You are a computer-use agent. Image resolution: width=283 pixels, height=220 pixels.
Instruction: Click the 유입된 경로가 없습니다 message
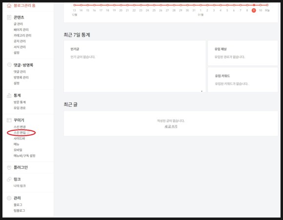(x=230, y=57)
